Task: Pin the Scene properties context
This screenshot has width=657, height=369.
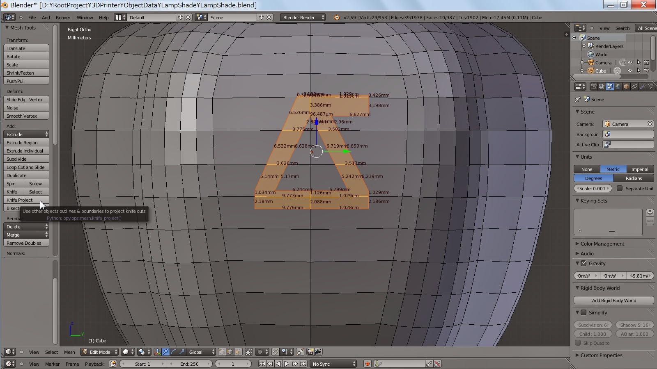Action: point(578,100)
